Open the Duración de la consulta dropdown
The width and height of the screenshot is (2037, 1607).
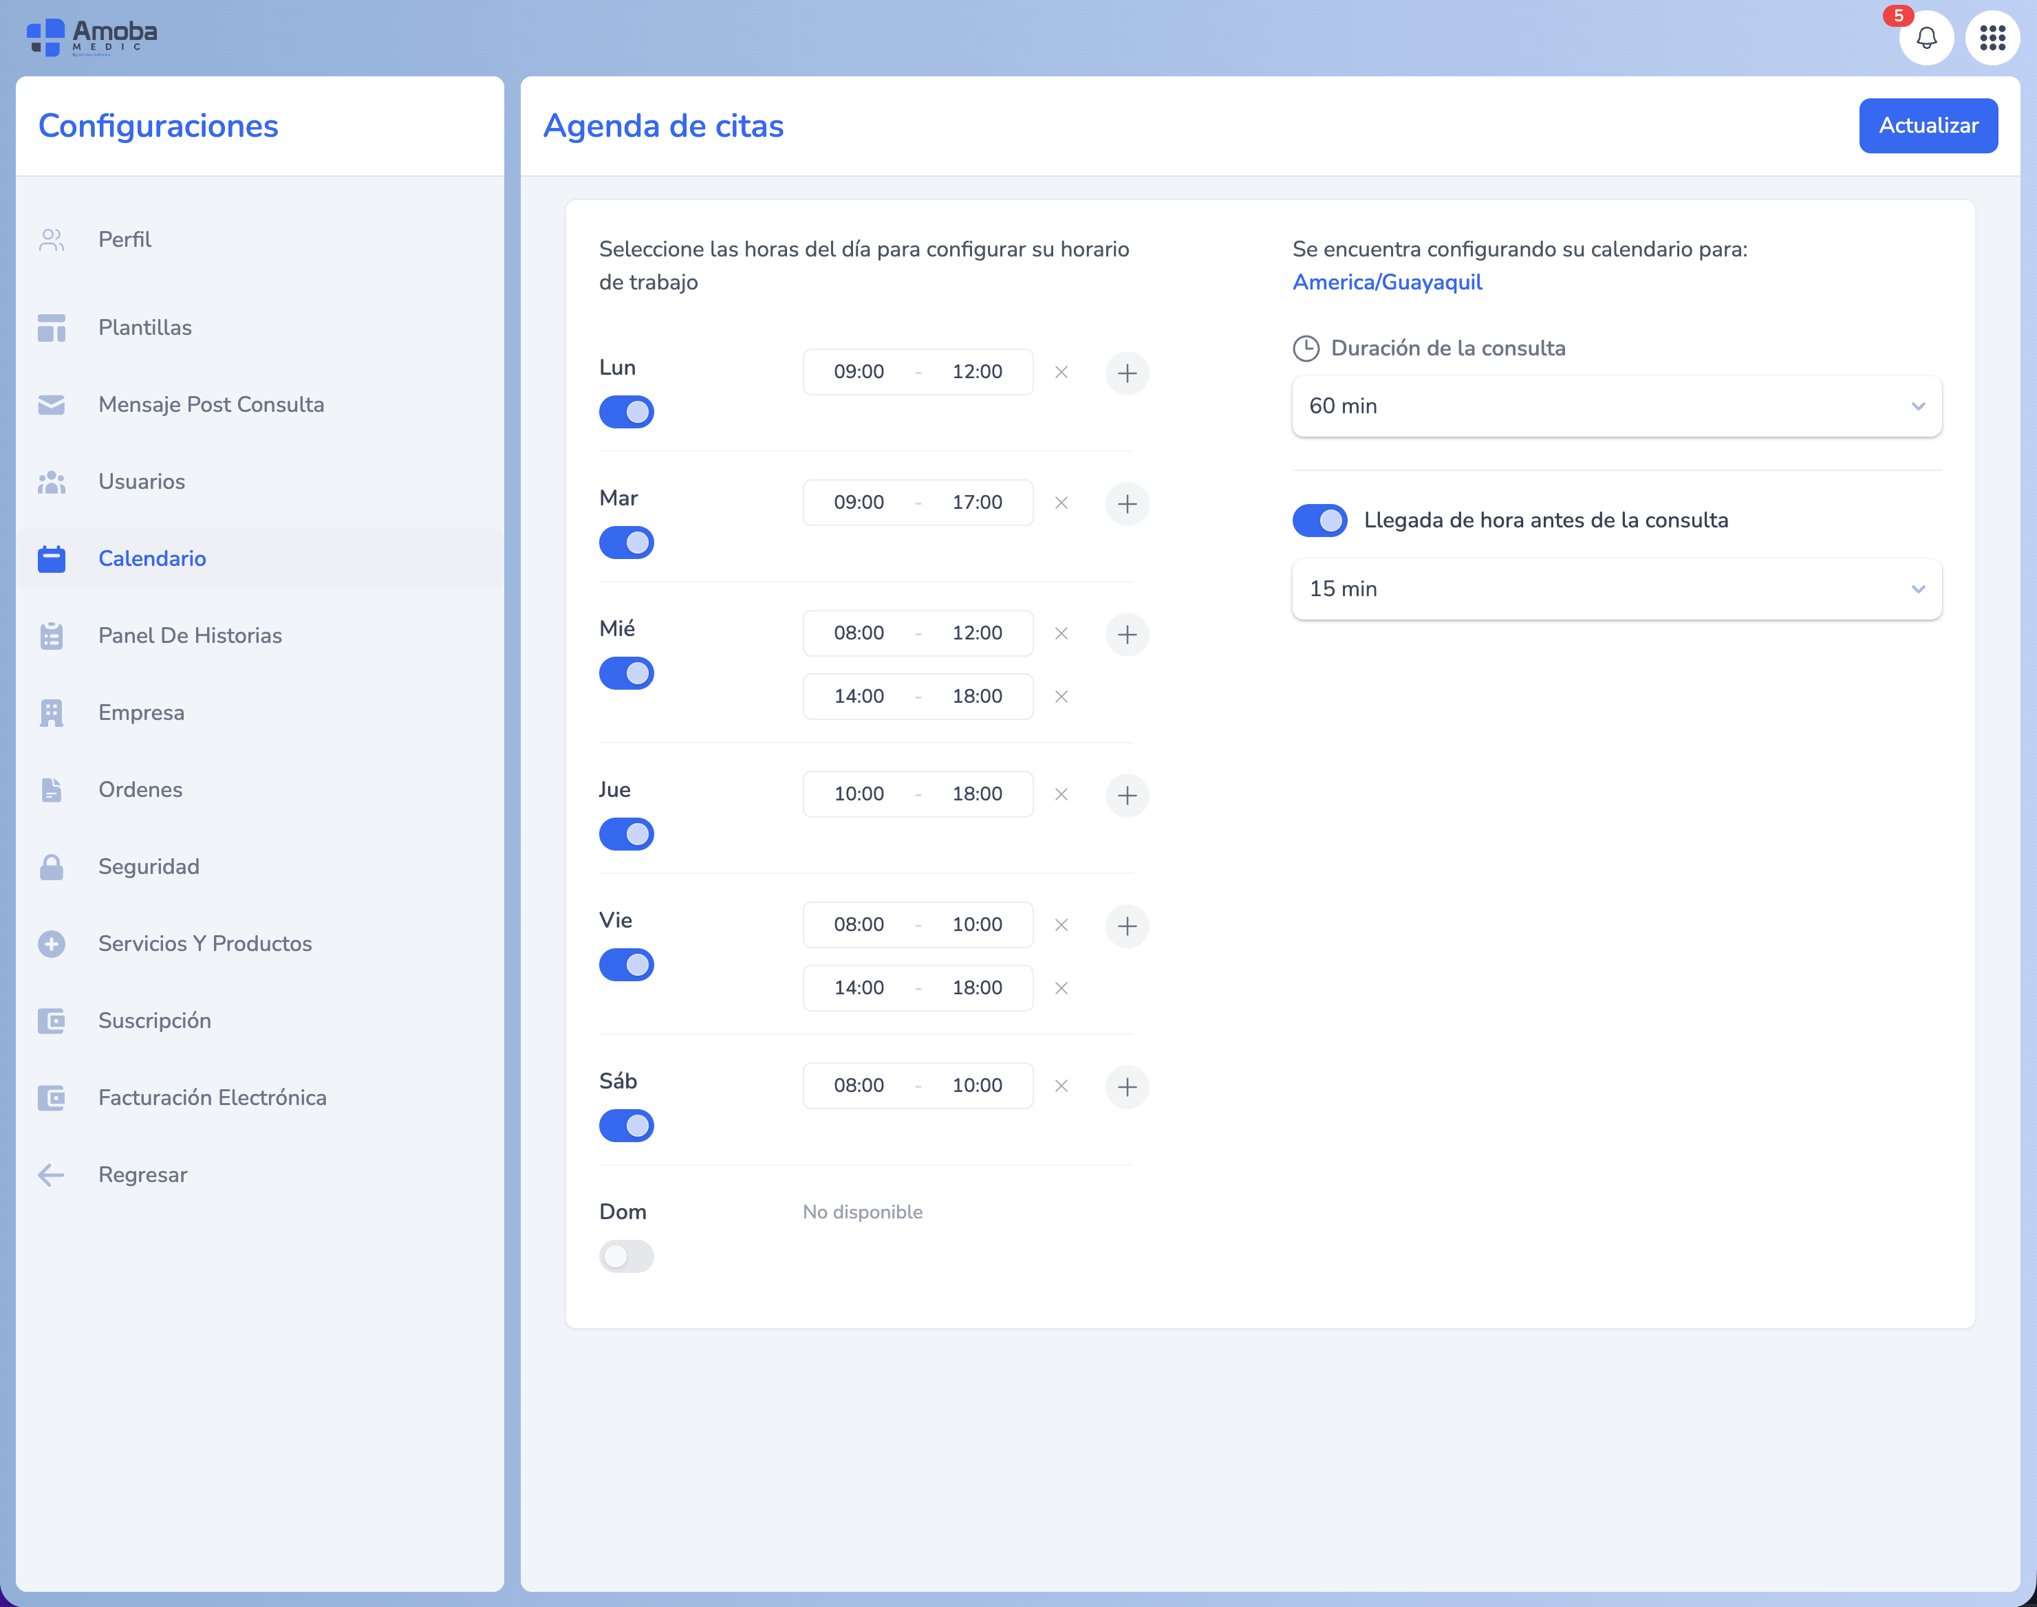[x=1615, y=406]
